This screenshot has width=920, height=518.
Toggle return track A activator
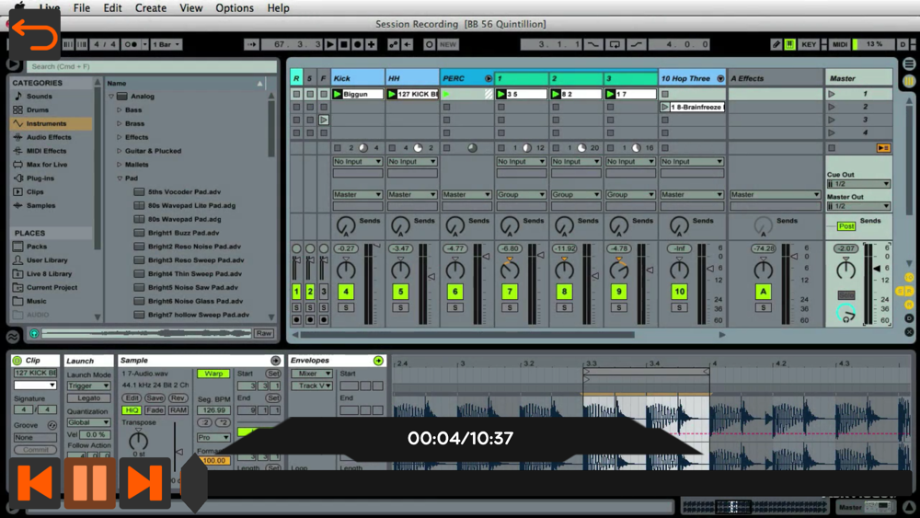(763, 292)
